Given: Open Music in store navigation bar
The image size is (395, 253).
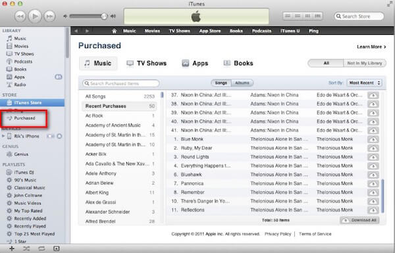Looking at the screenshot, I should [130, 31].
